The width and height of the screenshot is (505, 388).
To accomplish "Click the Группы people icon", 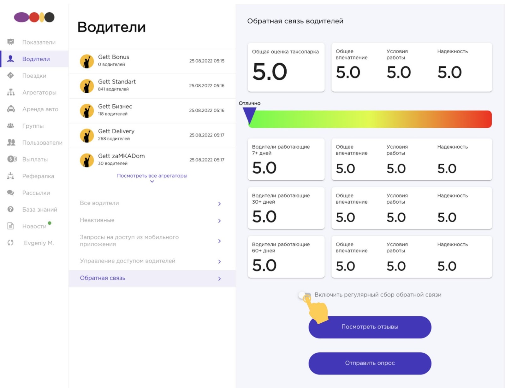I will (11, 125).
